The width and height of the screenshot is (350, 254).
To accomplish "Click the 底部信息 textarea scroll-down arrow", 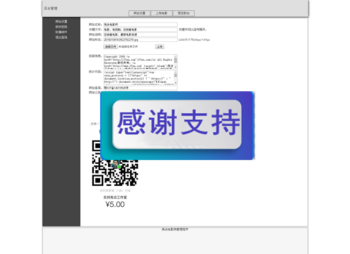I will pyautogui.click(x=176, y=67).
